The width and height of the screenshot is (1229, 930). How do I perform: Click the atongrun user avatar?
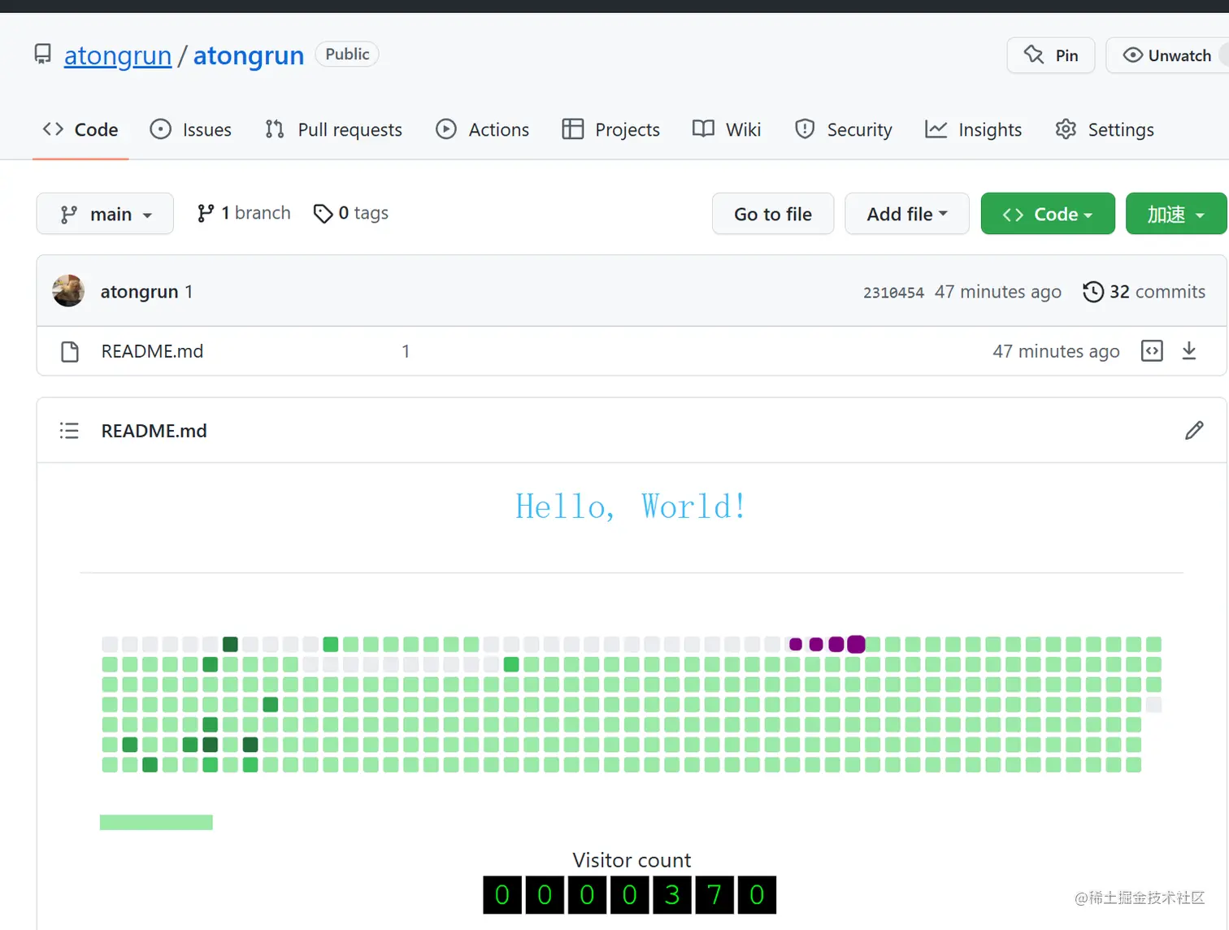point(68,291)
